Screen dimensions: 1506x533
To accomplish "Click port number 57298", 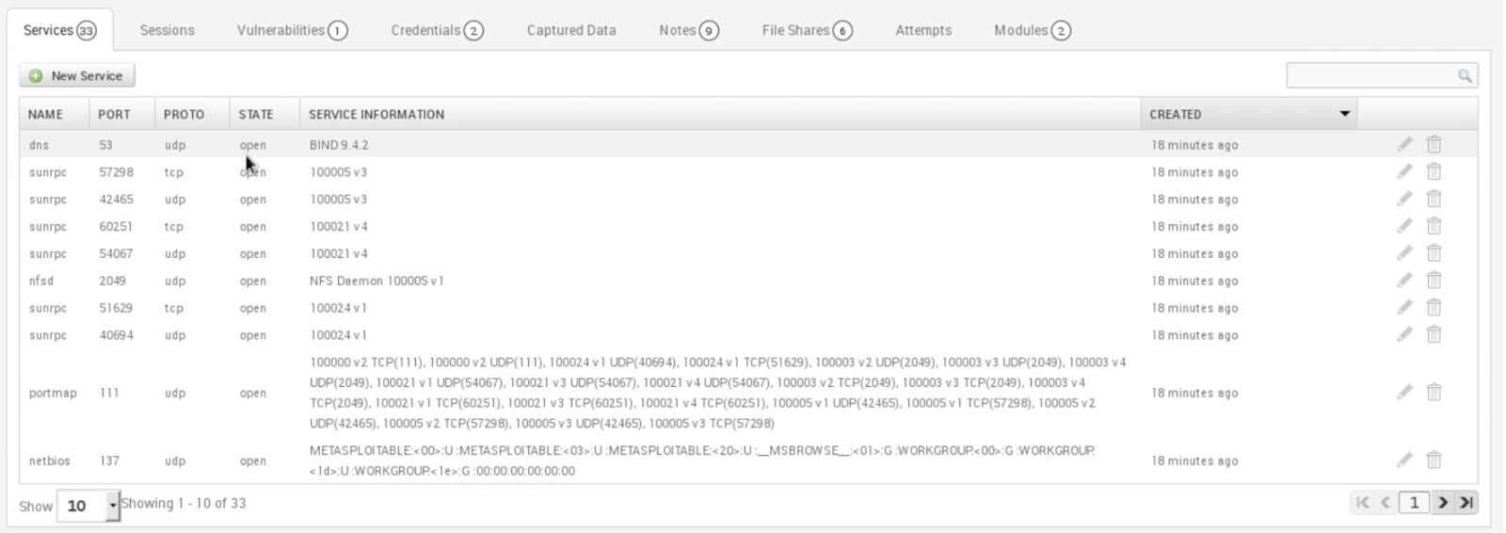I will point(117,172).
